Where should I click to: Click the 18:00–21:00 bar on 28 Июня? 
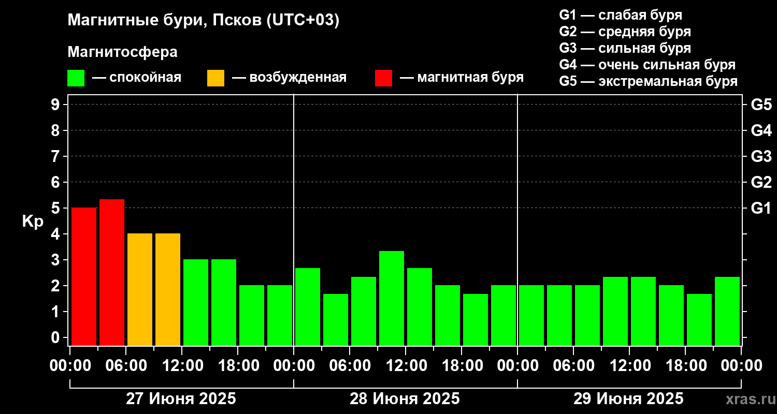pos(476,319)
